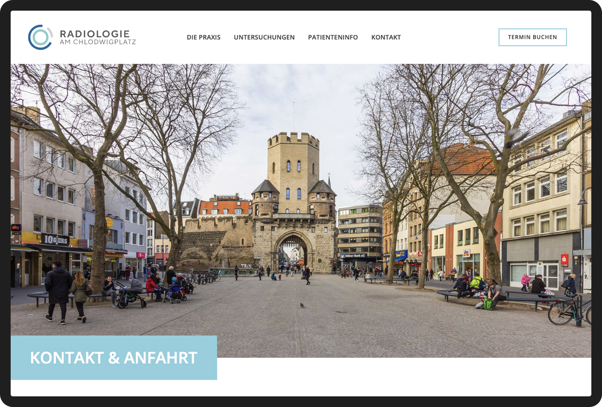
Task: Click the AM CHLODWIGPLATZ logo subtitle
Action: (x=98, y=42)
